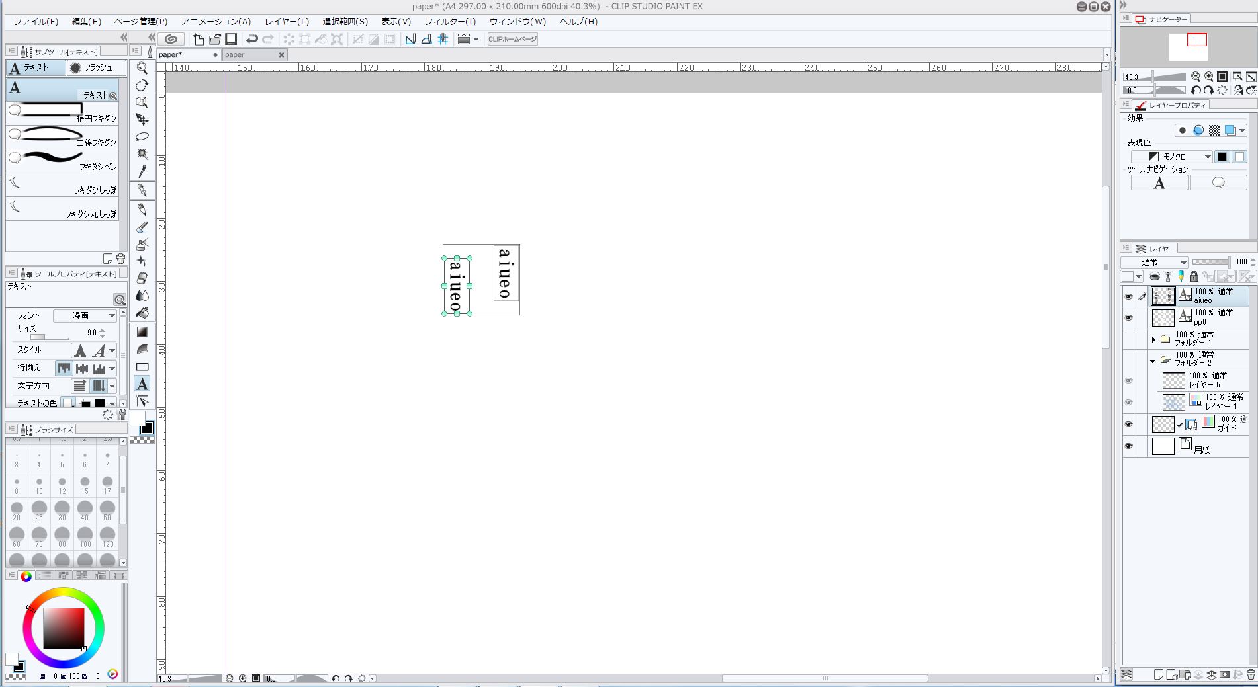Open the blending mode dropdown 通常
Viewport: 1258px width, 687px height.
tap(1155, 262)
